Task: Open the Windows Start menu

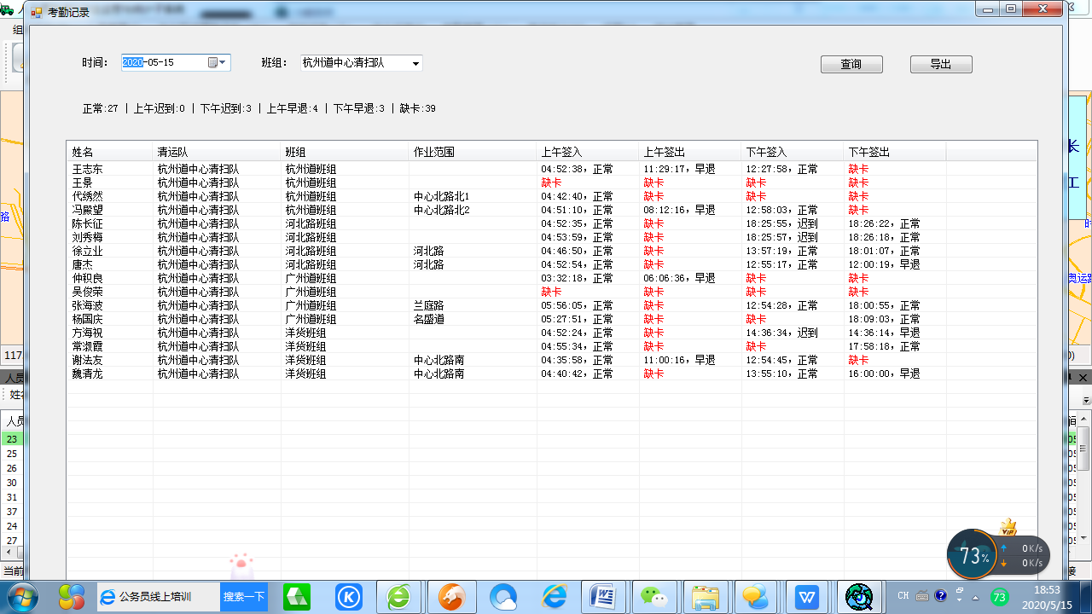Action: (x=23, y=596)
